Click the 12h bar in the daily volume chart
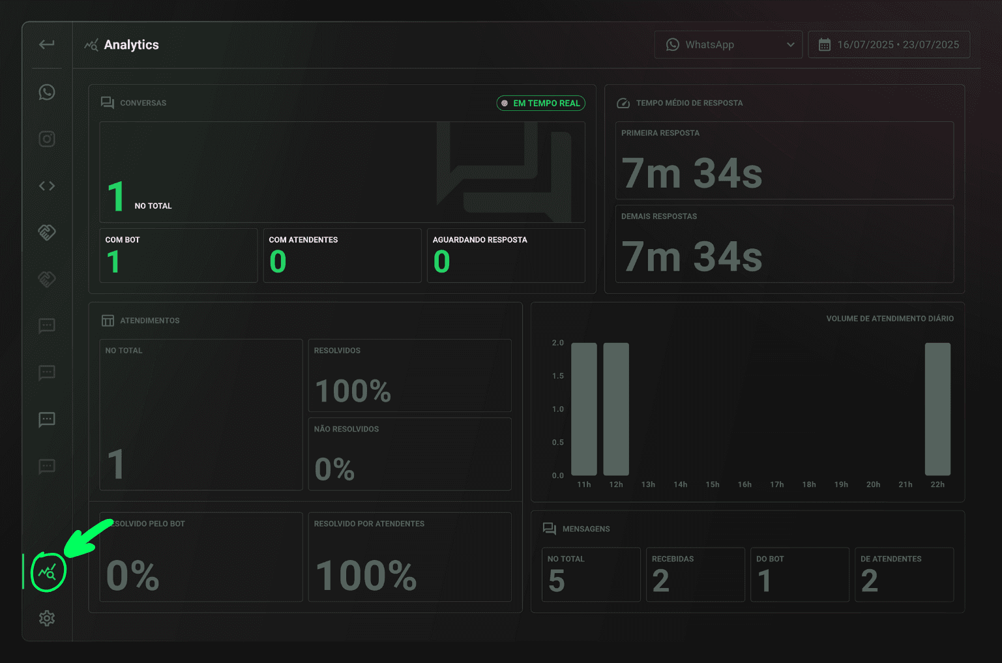The height and width of the screenshot is (663, 1002). tap(616, 409)
